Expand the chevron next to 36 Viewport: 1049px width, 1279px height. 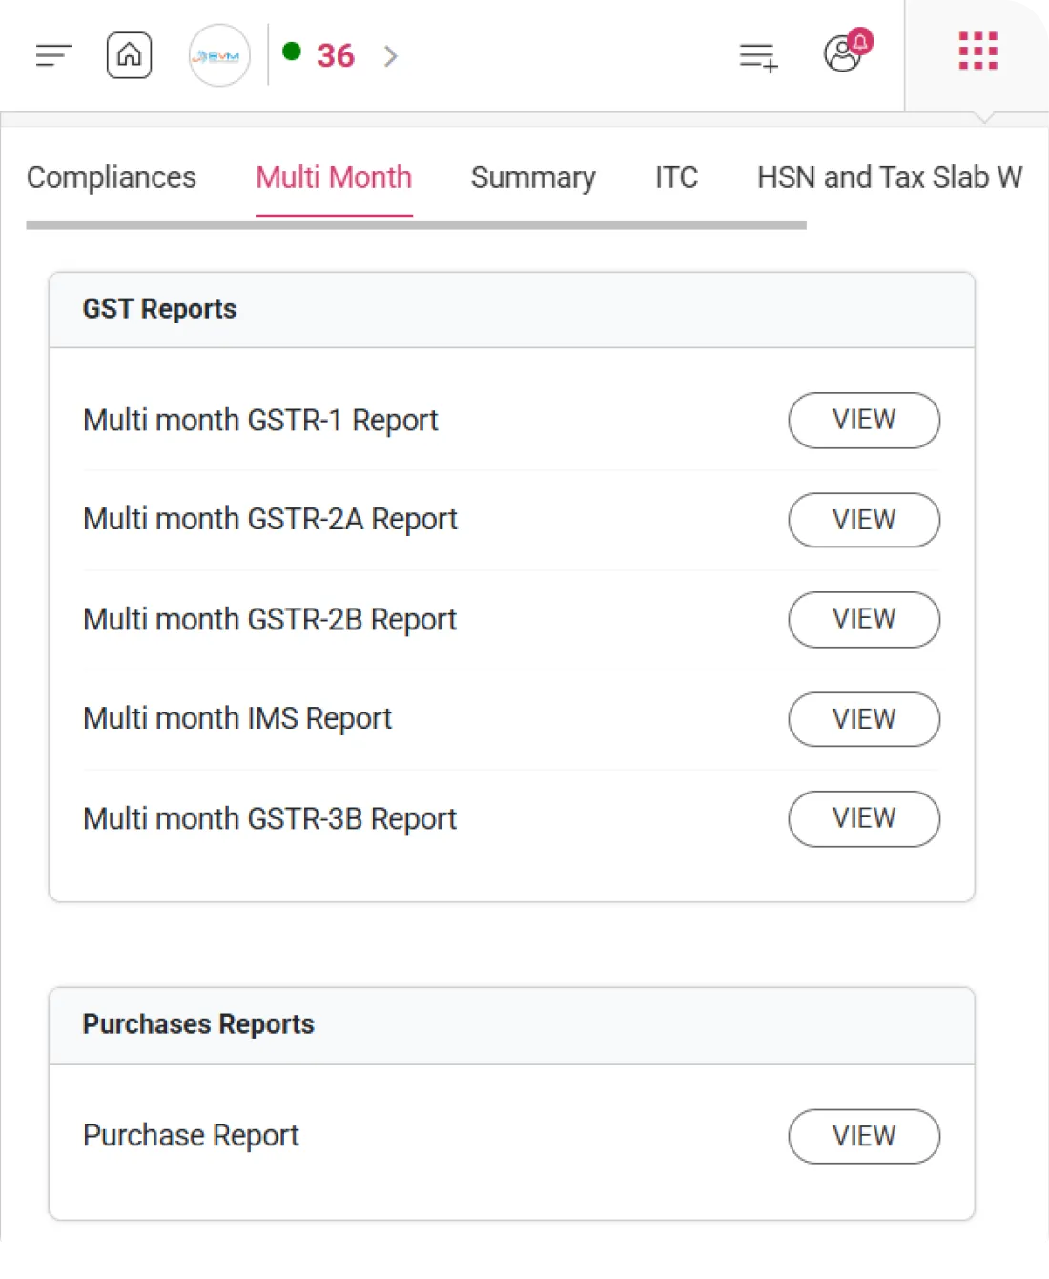390,56
